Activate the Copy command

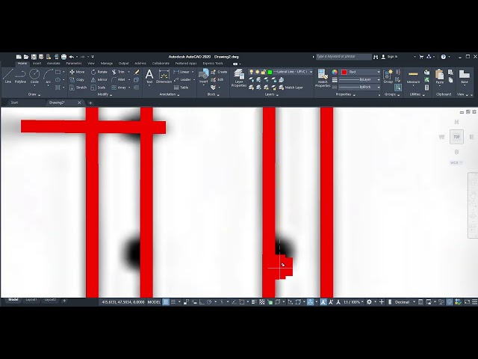[x=77, y=80]
